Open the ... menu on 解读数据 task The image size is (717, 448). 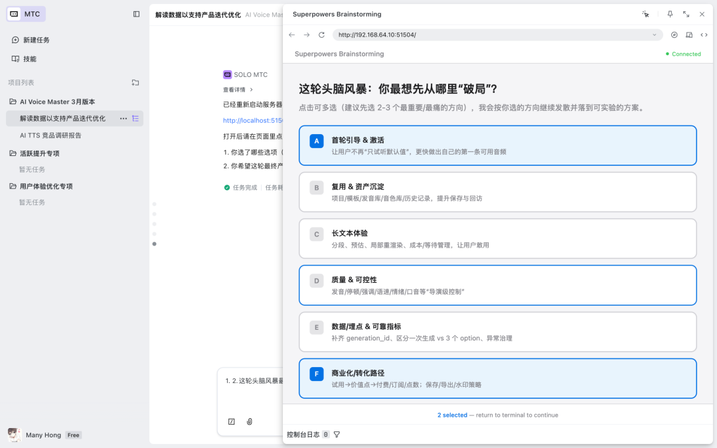point(123,118)
